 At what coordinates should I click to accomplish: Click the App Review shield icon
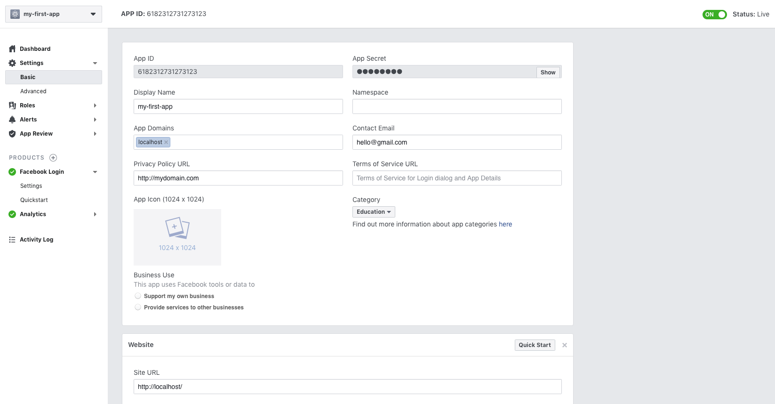[12, 134]
